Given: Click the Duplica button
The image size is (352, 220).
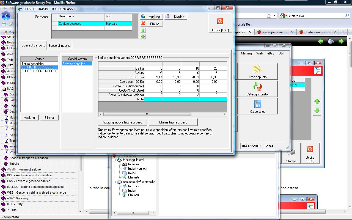Looking at the screenshot, I should click(176, 16).
